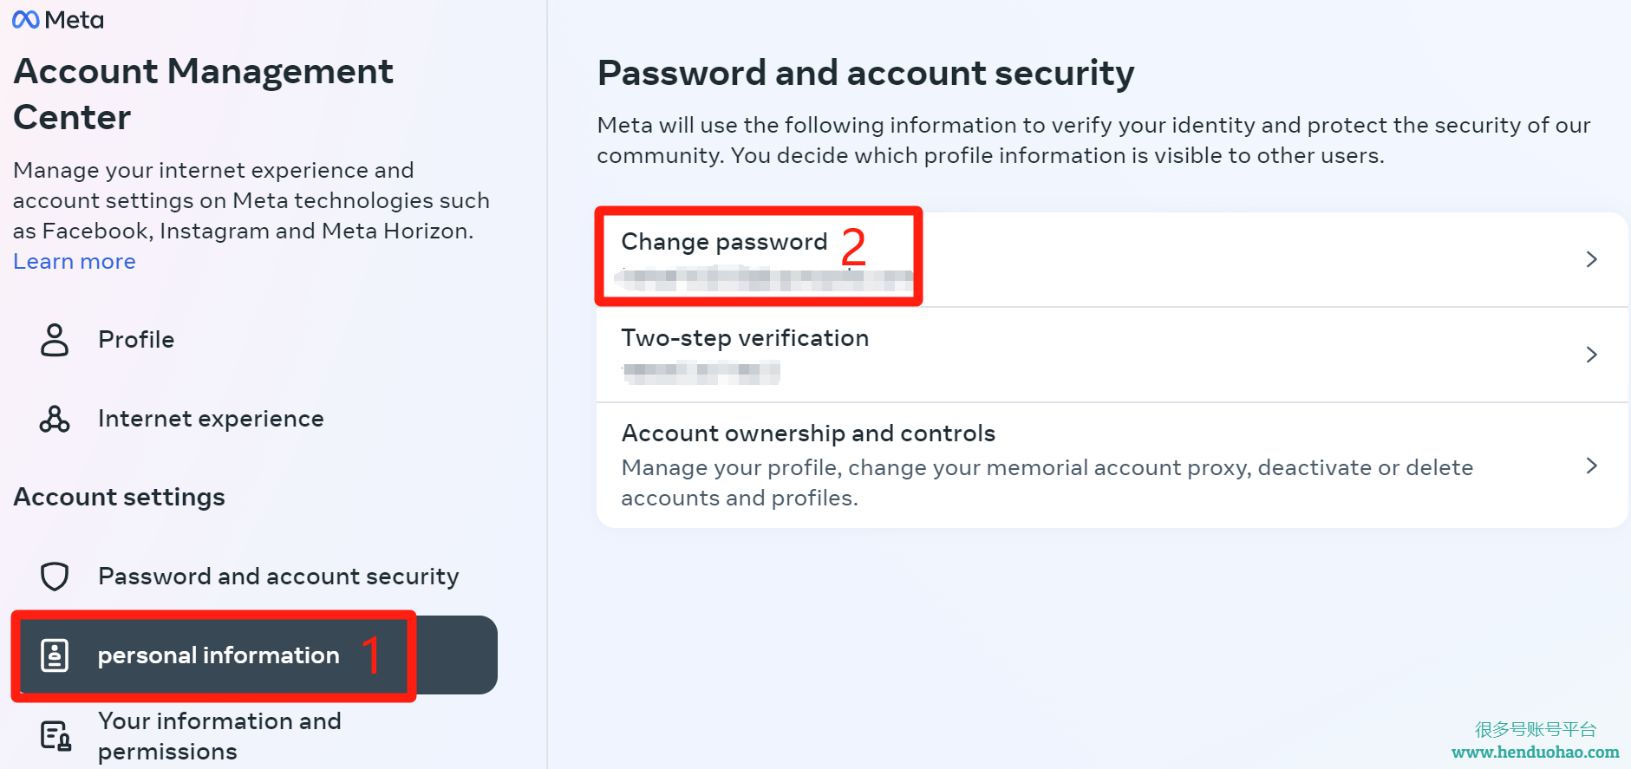This screenshot has height=769, width=1631.
Task: Open Two-step verification settings
Action: coord(1112,355)
